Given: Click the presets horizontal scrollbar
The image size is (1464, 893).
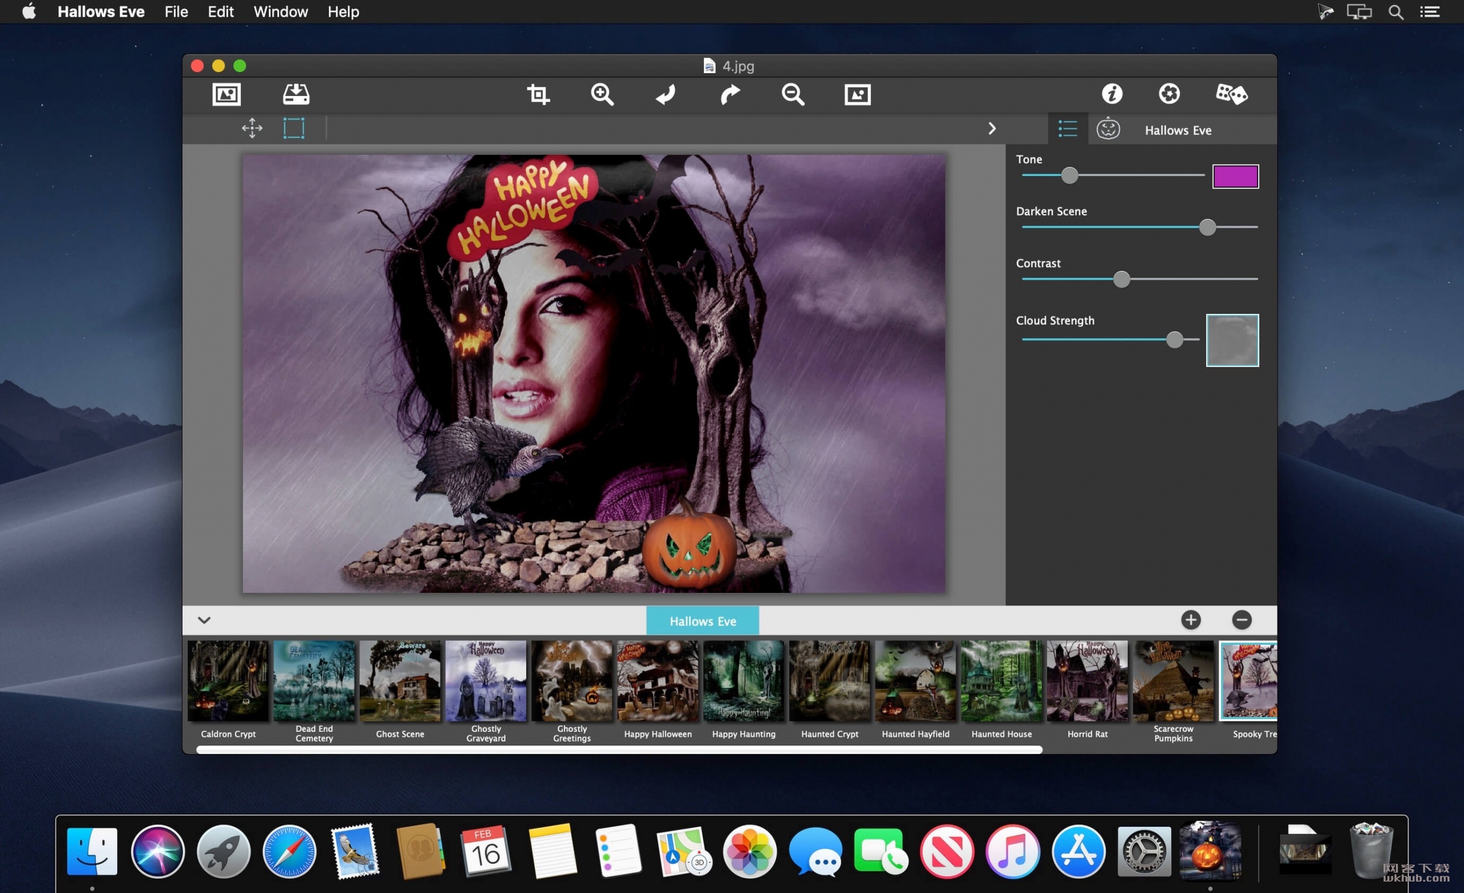Looking at the screenshot, I should (619, 750).
